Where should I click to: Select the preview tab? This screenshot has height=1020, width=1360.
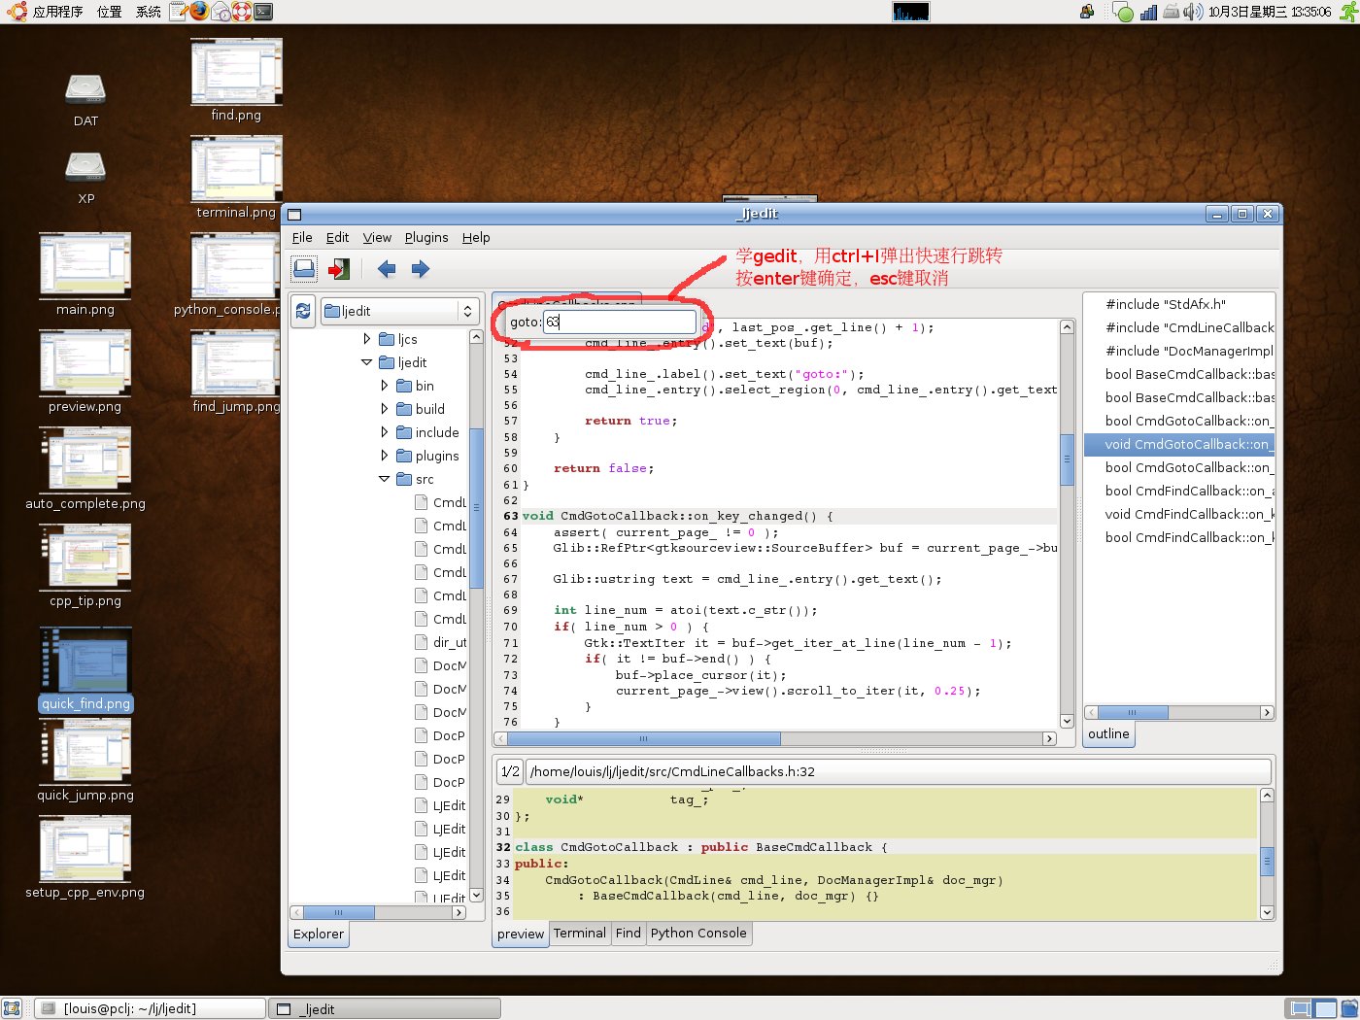click(521, 934)
